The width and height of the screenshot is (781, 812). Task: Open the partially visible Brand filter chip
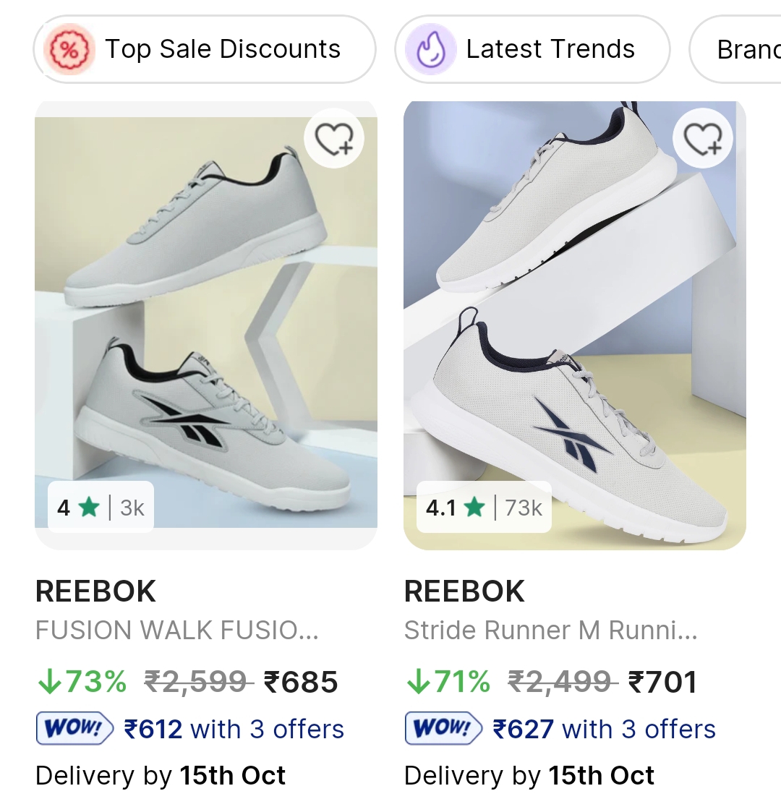(x=745, y=49)
